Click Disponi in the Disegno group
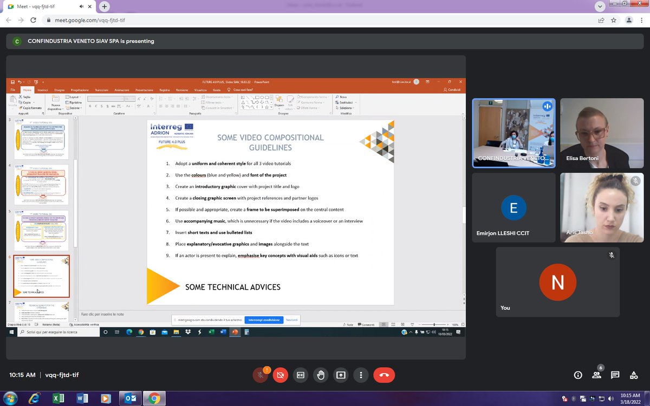Screen dimensions: 650x406 pos(279,102)
